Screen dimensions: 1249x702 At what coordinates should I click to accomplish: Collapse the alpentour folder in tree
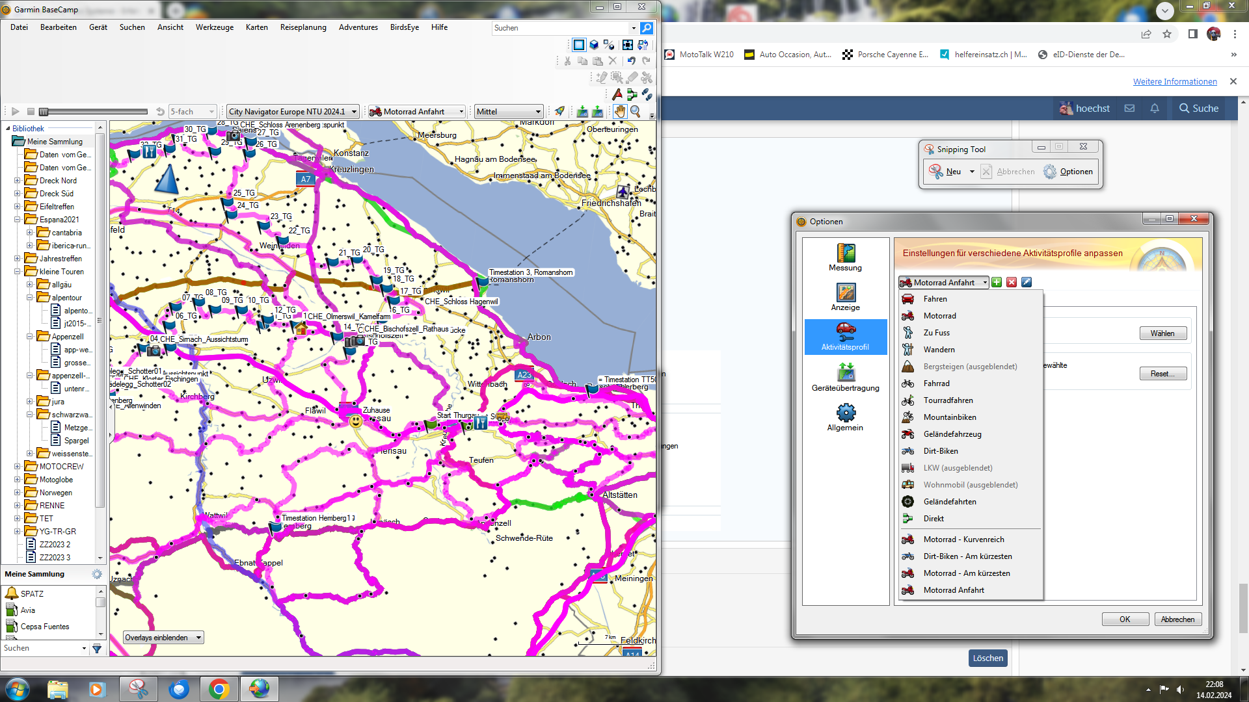tap(30, 298)
